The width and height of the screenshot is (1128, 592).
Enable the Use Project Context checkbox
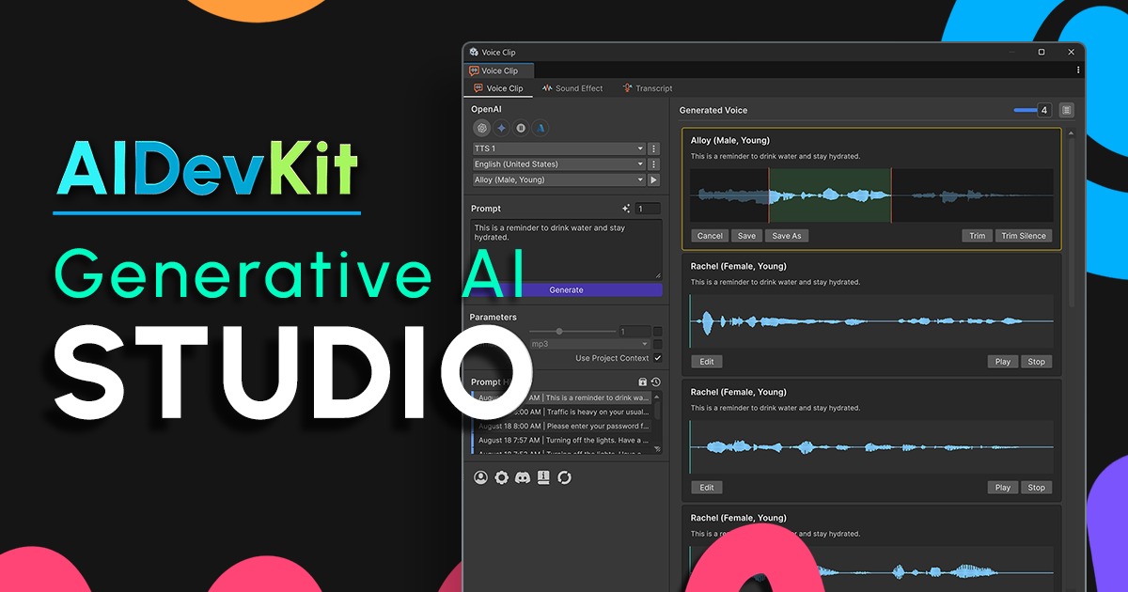coord(658,358)
